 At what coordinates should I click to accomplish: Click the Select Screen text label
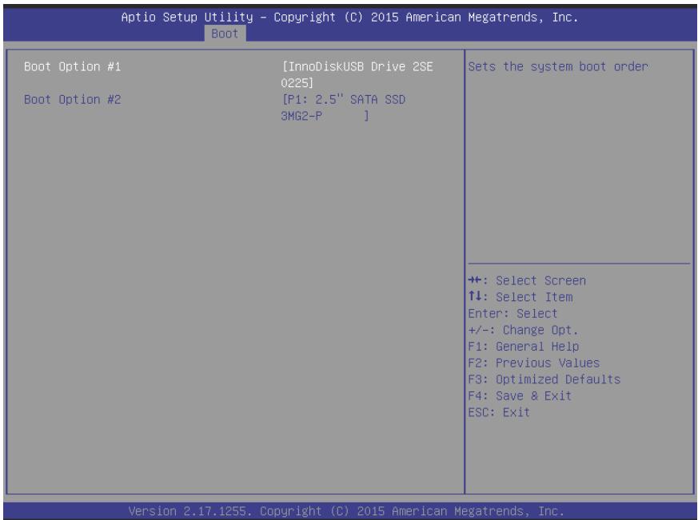pyautogui.click(x=540, y=280)
